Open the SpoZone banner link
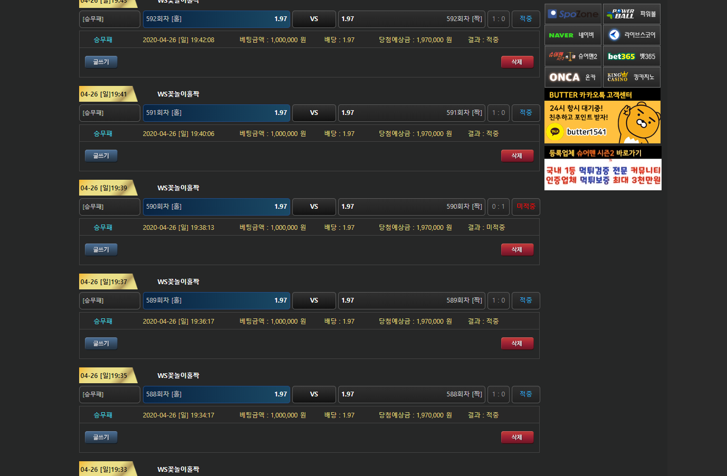The image size is (727, 476). pyautogui.click(x=573, y=14)
